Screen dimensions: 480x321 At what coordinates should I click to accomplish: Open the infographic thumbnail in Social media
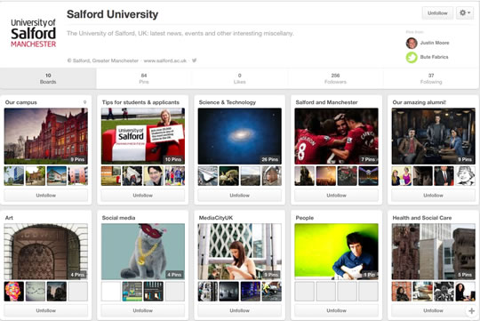pos(132,292)
